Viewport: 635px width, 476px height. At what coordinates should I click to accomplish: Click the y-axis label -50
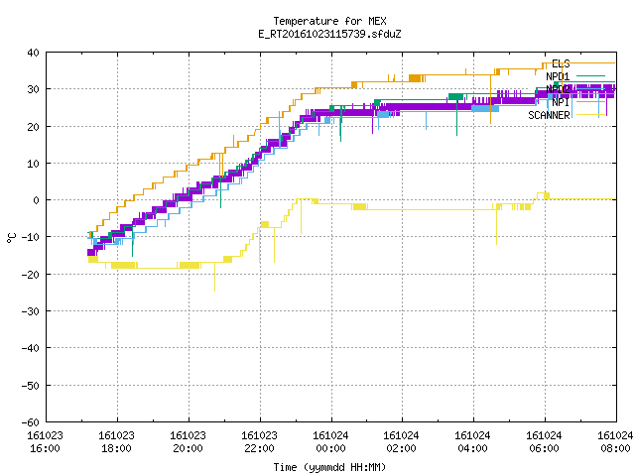(x=31, y=386)
